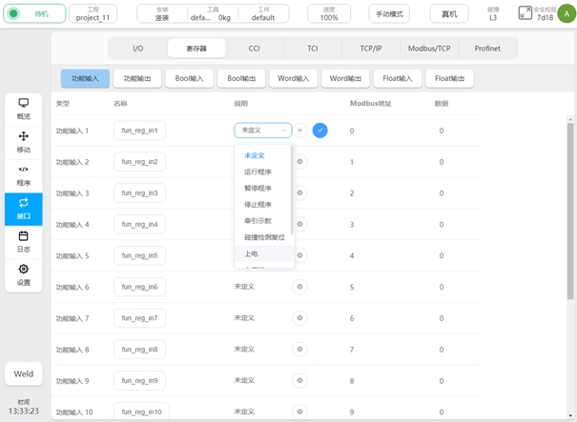Viewport: 577px width, 422px height.
Task: Pick 上电 option in the dropdown list
Action: (x=251, y=253)
